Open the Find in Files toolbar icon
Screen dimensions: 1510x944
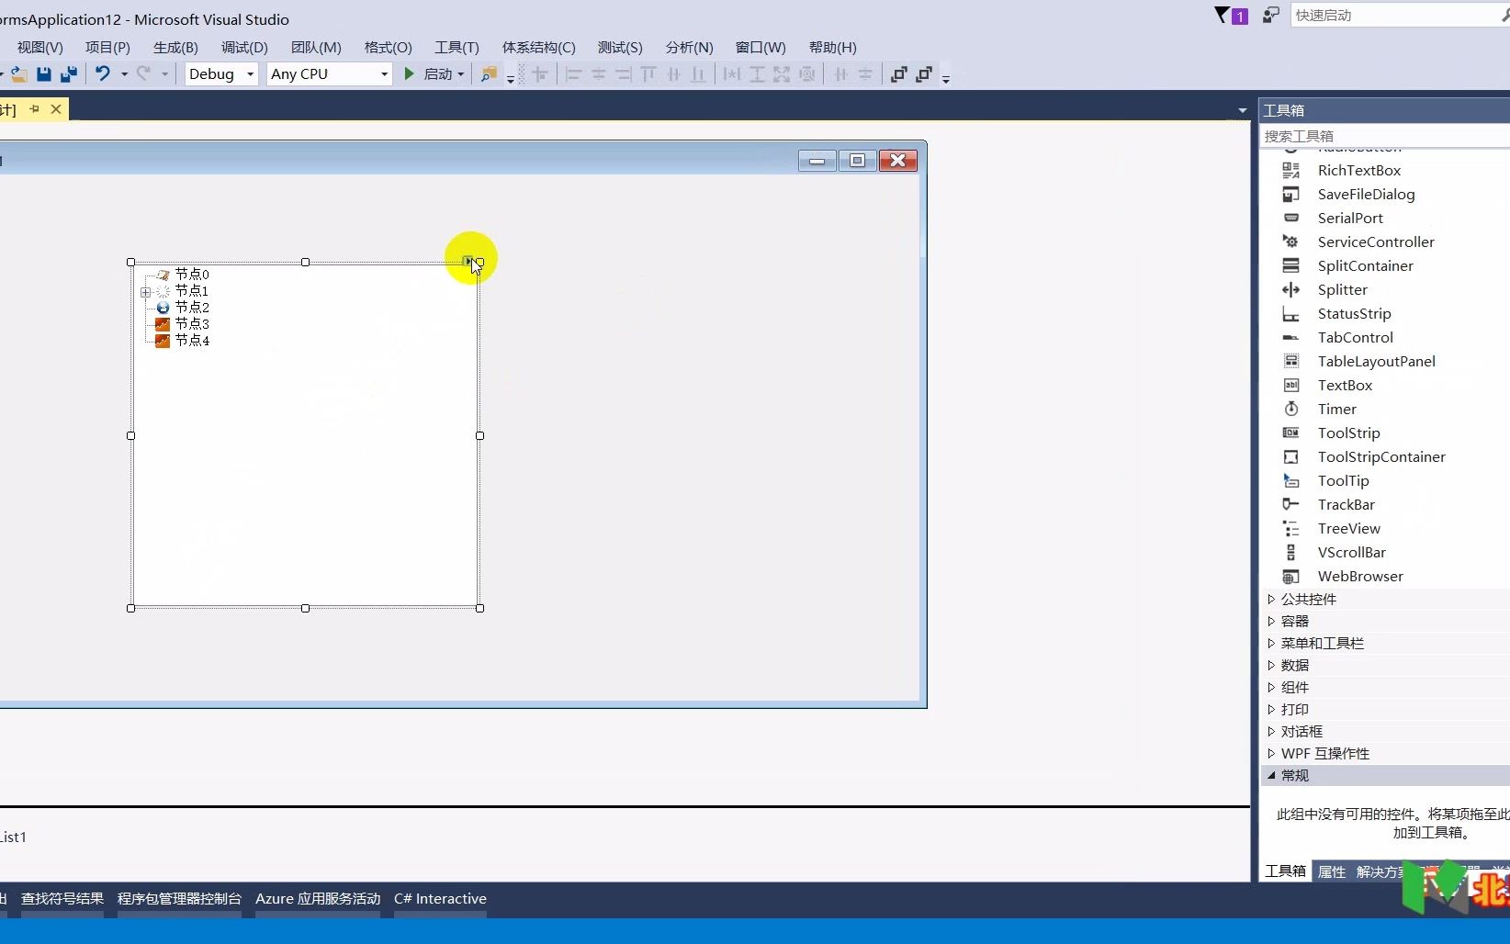[489, 74]
